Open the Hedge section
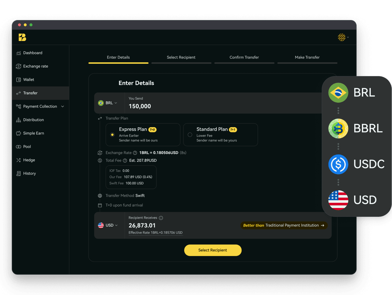Screen dimensions: 392x295 pos(28,160)
